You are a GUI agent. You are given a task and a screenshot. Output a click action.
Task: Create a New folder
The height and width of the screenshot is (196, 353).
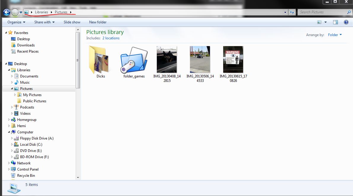tap(98, 22)
